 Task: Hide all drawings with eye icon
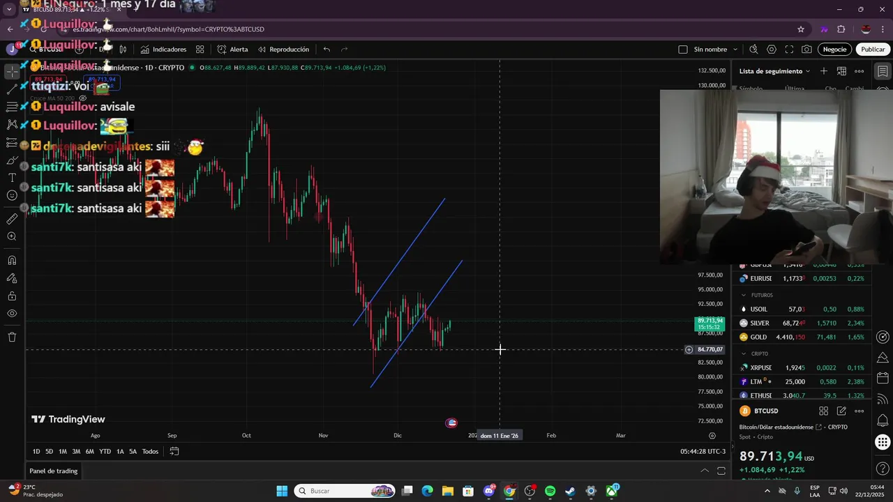(x=12, y=313)
